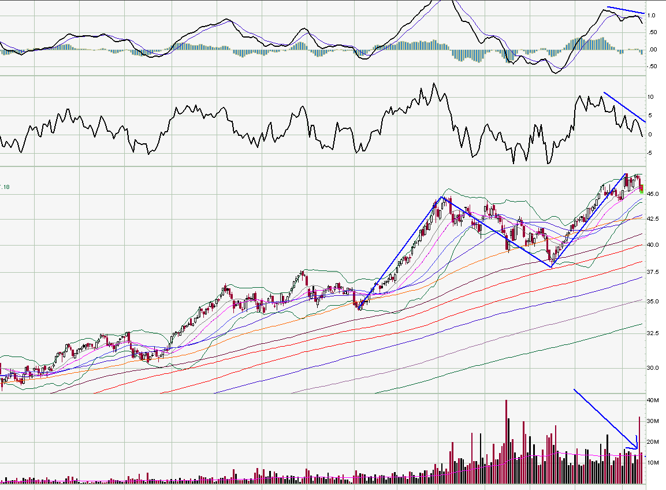Click the -5 label on momentum oscillator axis
Image resolution: width=666 pixels, height=490 pixels.
coord(649,153)
